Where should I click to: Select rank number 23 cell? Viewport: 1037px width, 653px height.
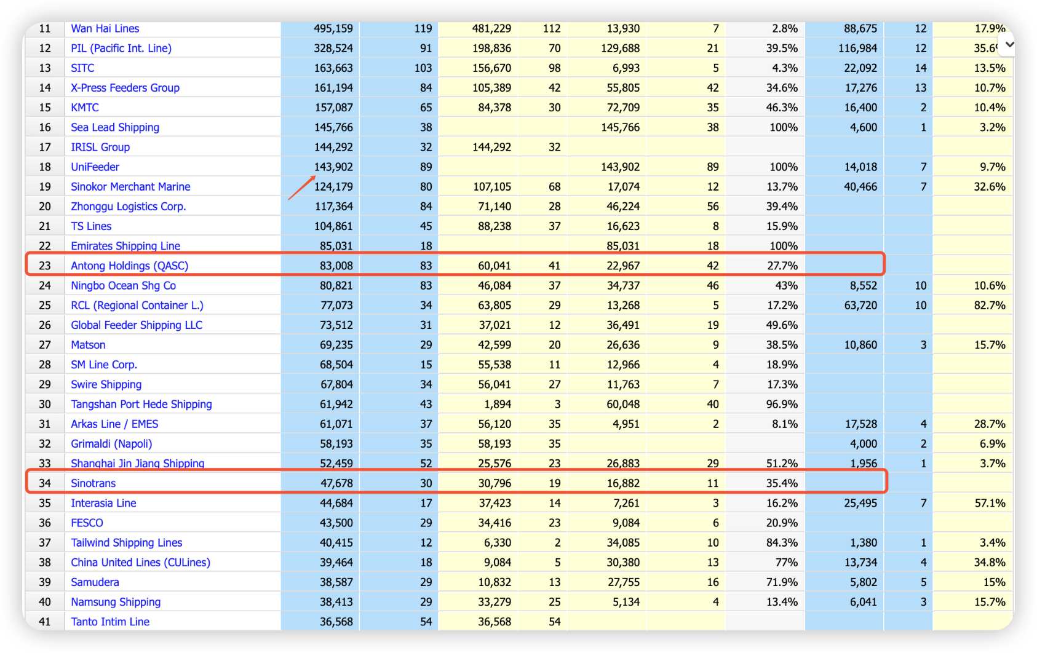45,266
